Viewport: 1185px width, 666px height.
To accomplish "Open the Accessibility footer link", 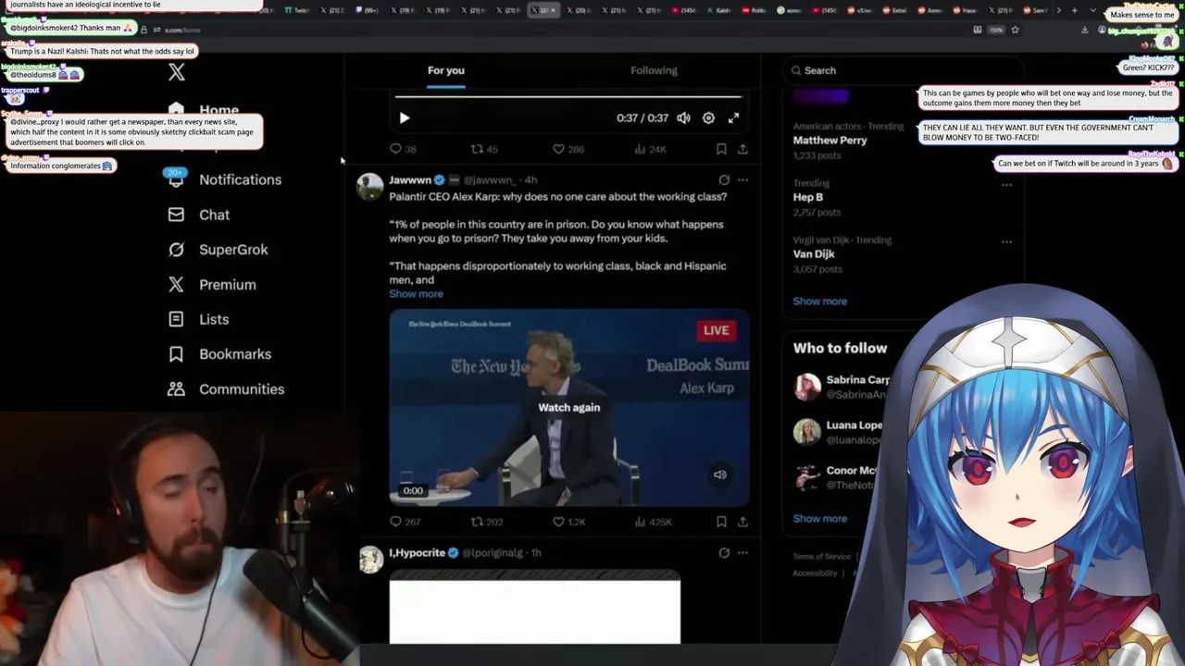I will click(815, 573).
